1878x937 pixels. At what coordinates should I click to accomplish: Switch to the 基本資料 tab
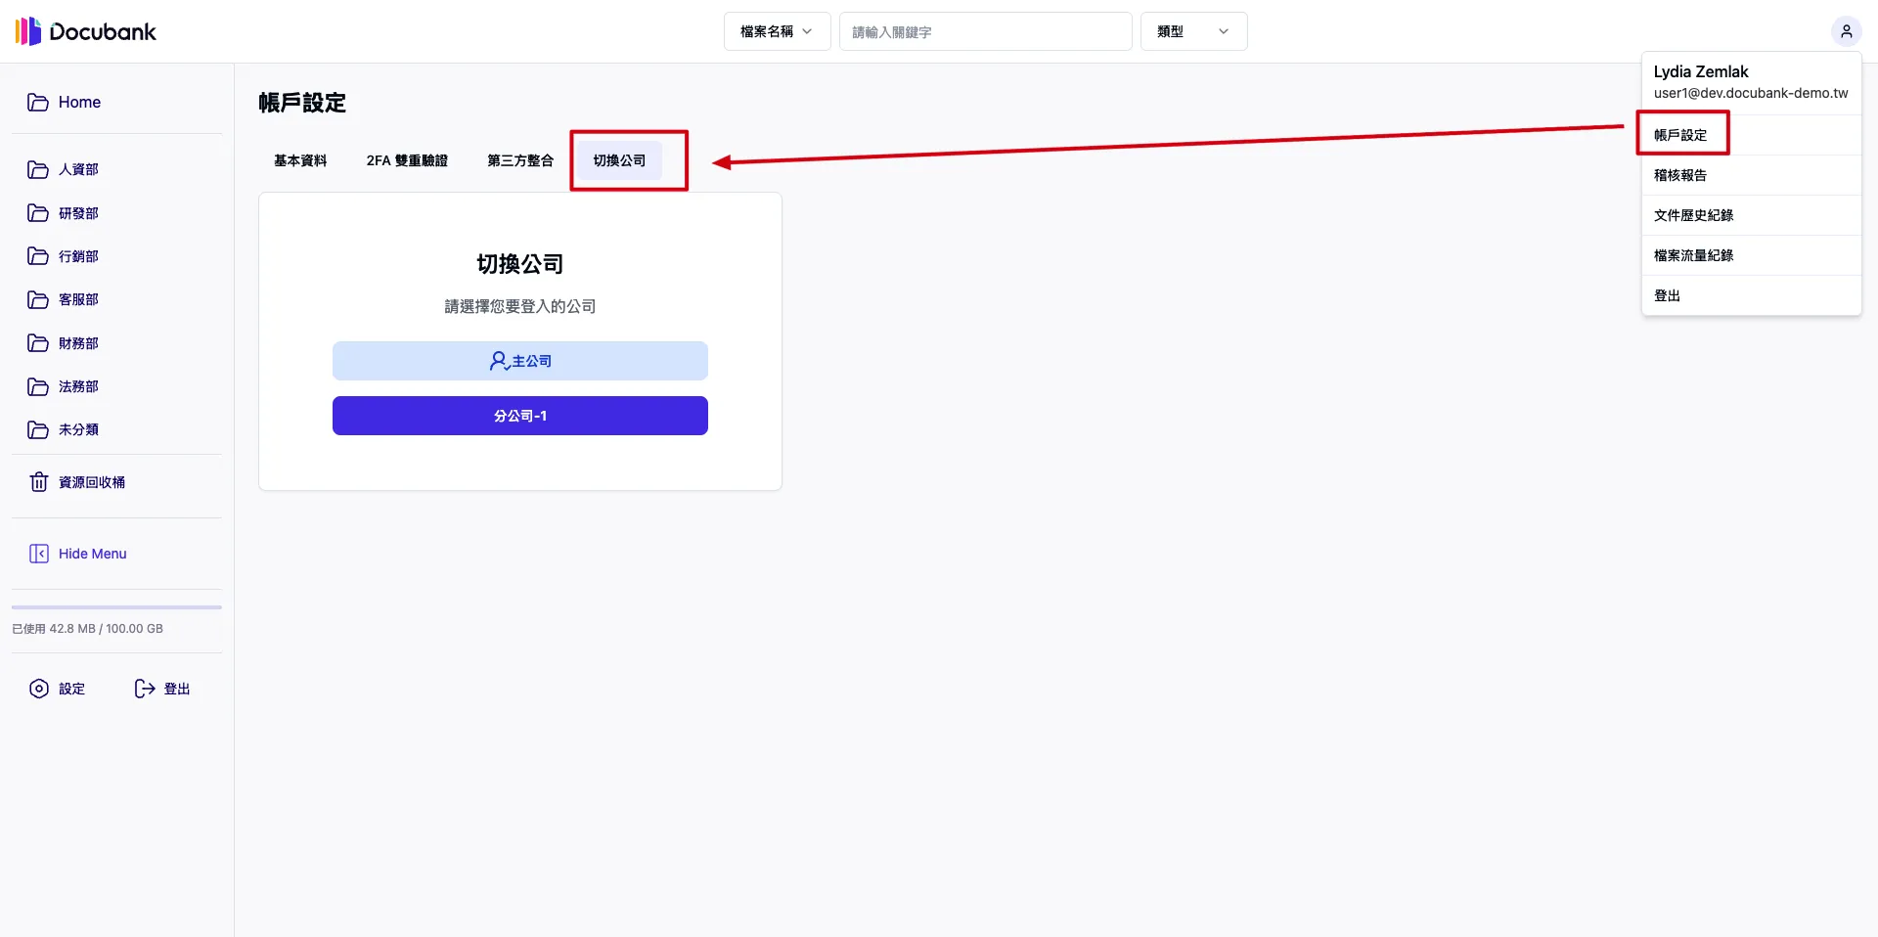pos(300,160)
